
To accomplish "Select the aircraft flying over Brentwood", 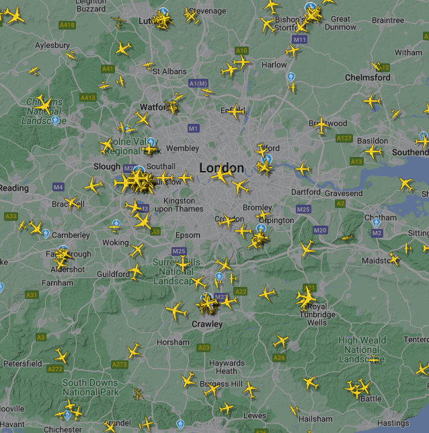I will (x=321, y=125).
